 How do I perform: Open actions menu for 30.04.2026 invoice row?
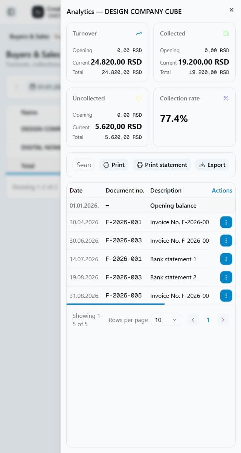226,222
